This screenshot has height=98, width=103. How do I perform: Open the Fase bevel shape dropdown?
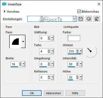pyautogui.click(x=23, y=42)
